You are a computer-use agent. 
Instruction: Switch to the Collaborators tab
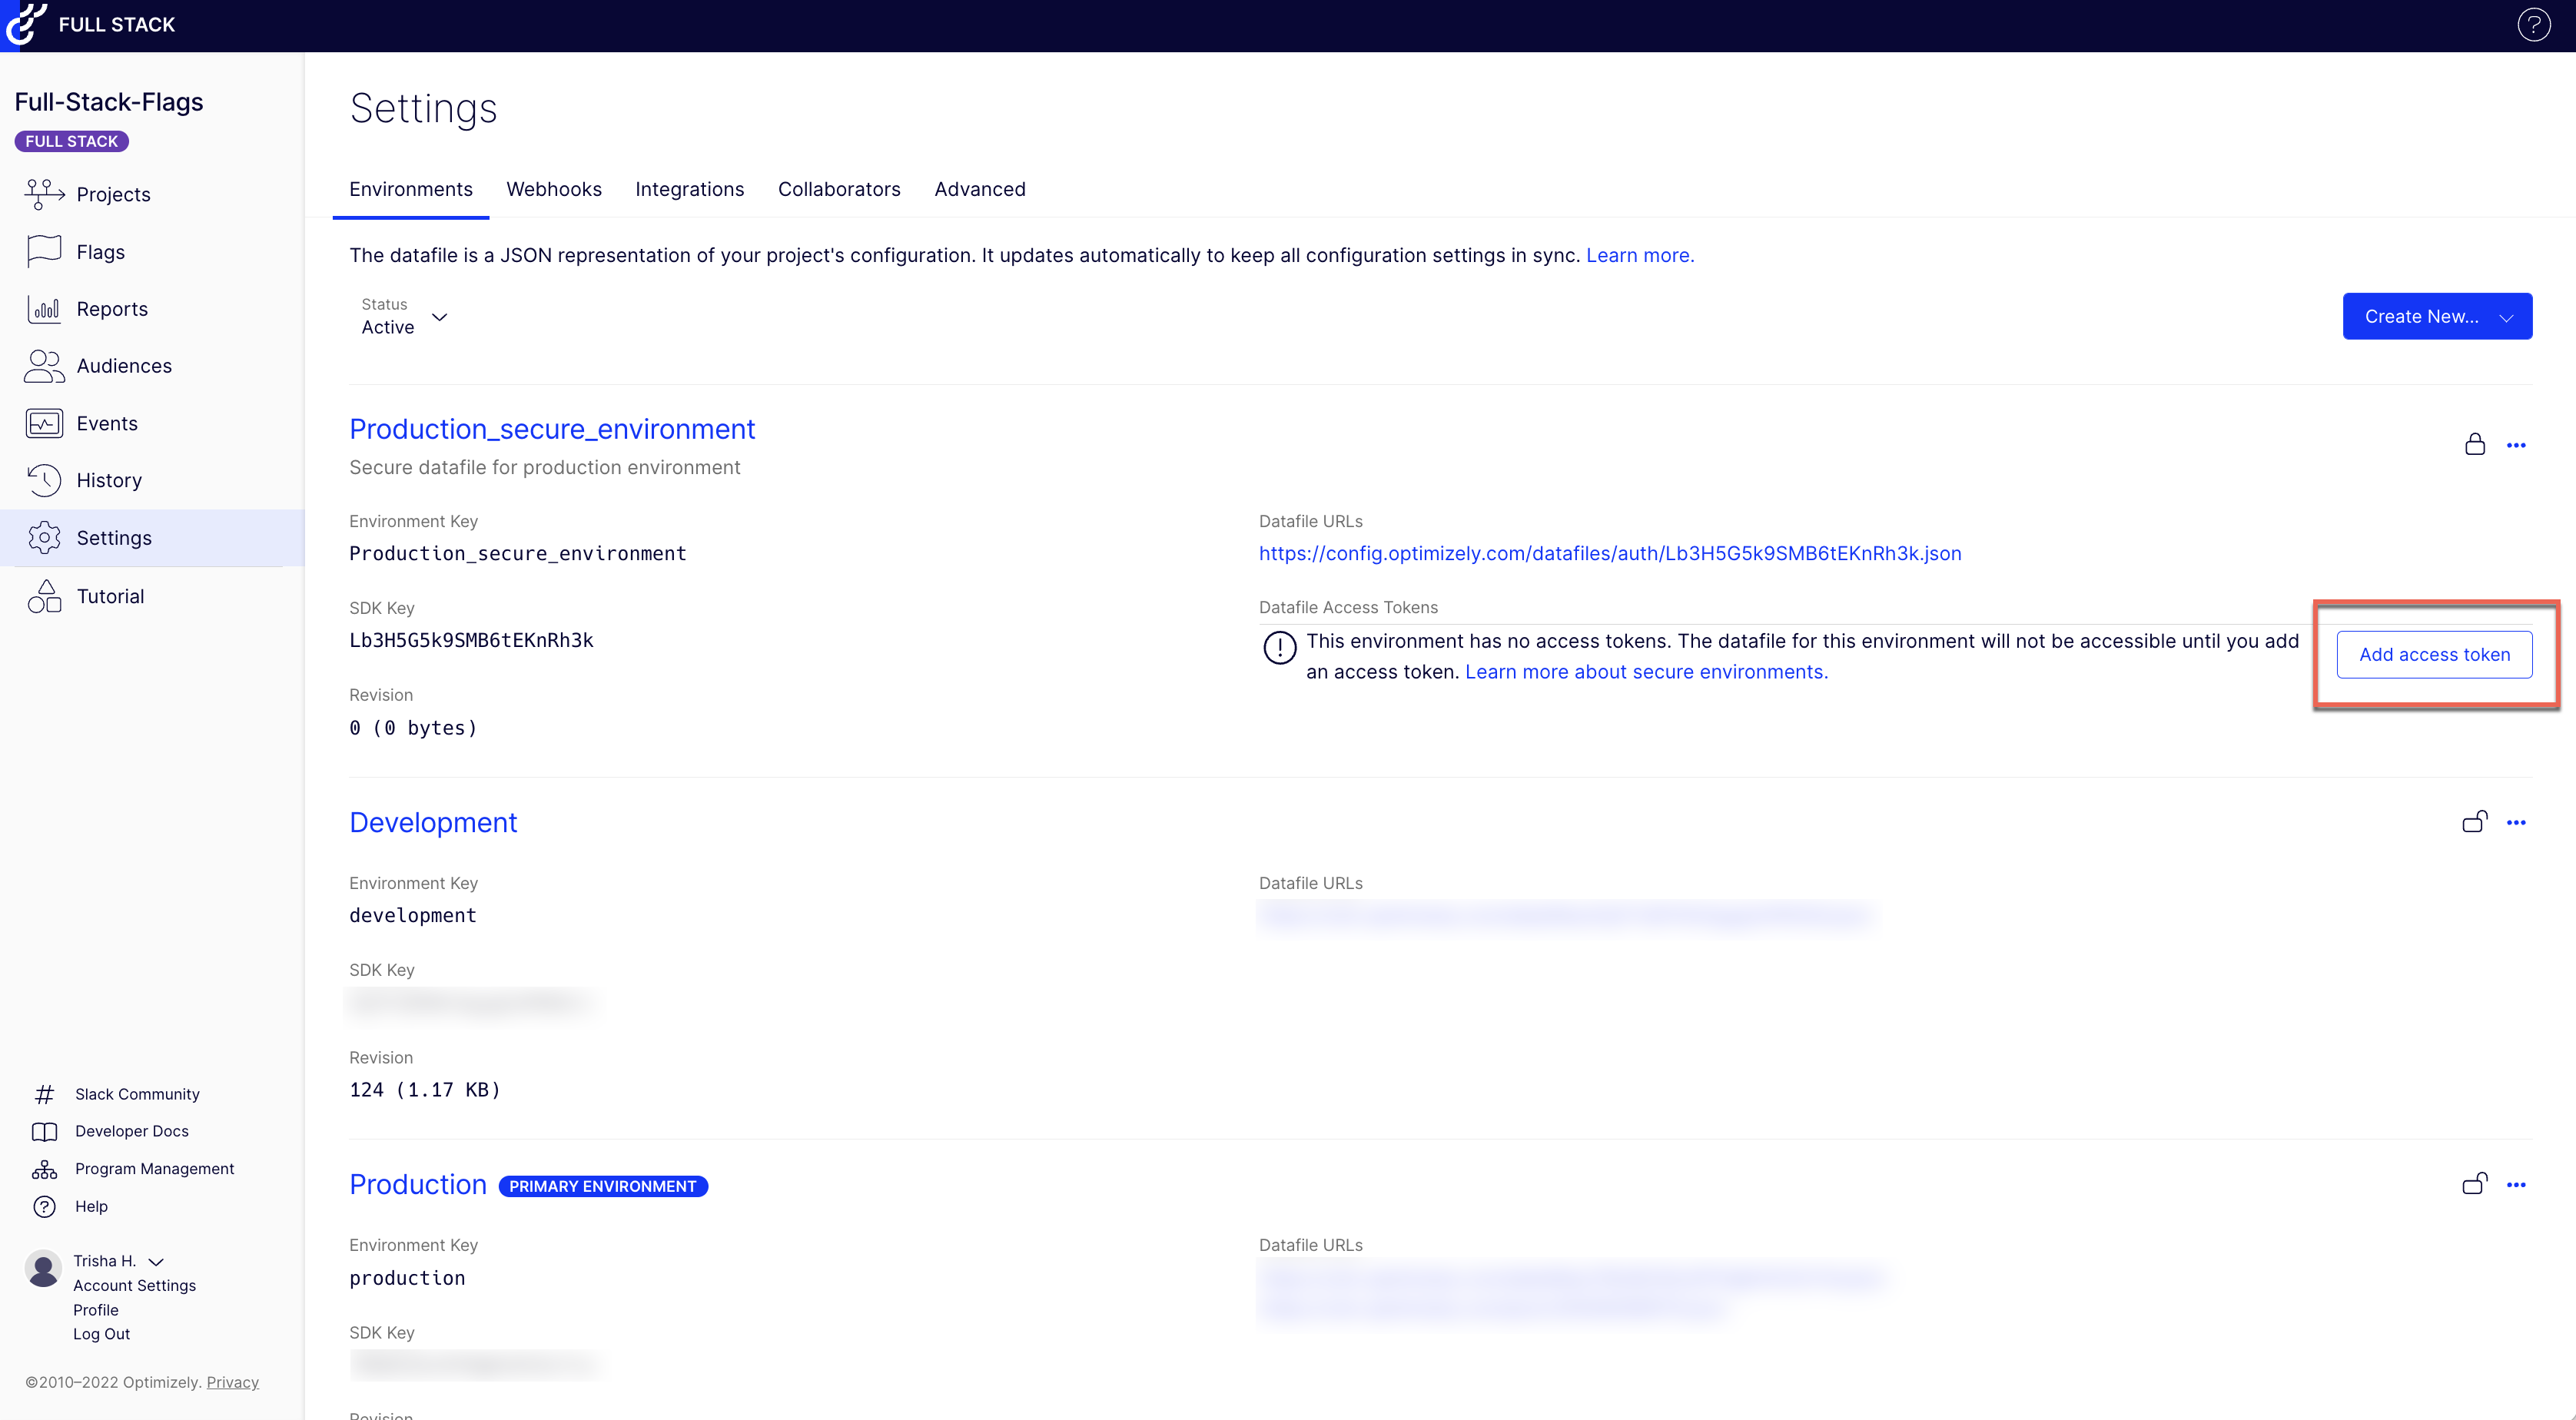[838, 189]
